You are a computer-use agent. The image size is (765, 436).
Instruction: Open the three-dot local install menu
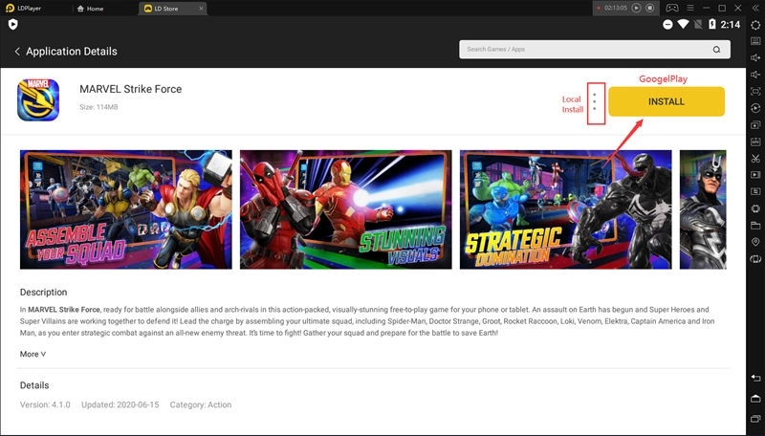click(595, 101)
